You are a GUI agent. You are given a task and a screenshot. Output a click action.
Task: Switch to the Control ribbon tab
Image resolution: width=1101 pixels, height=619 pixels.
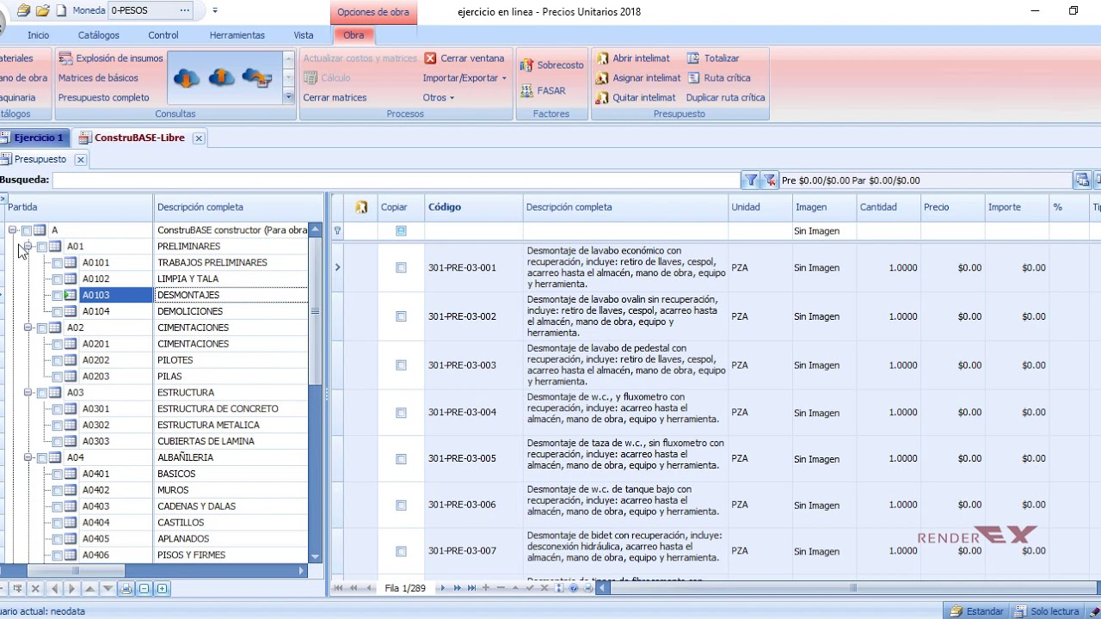[x=163, y=35]
